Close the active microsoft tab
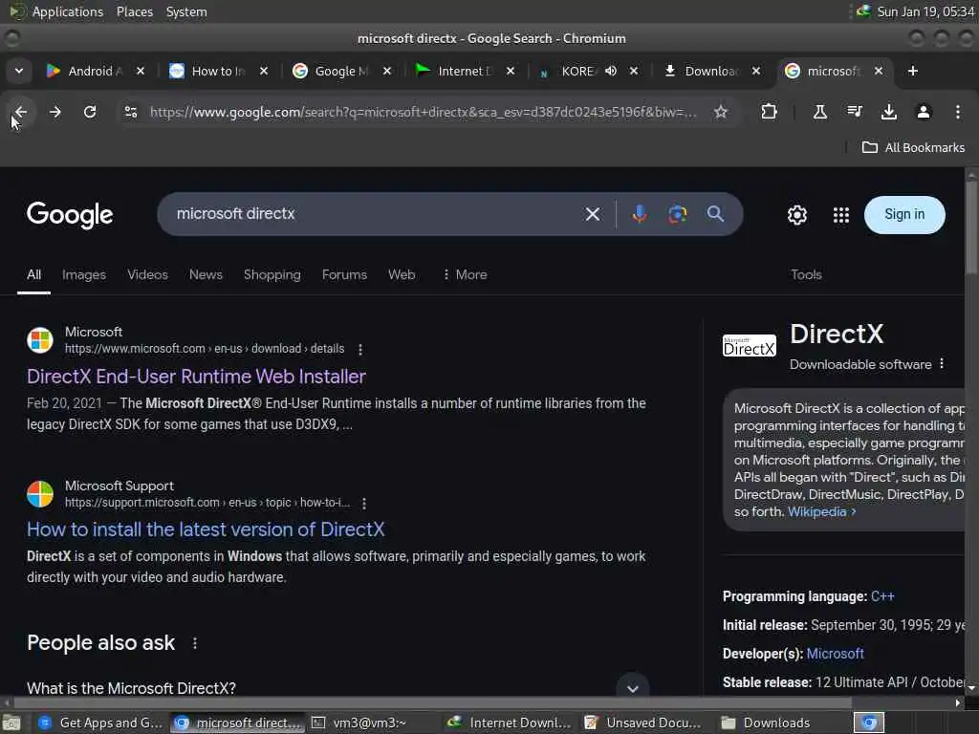 [x=879, y=71]
